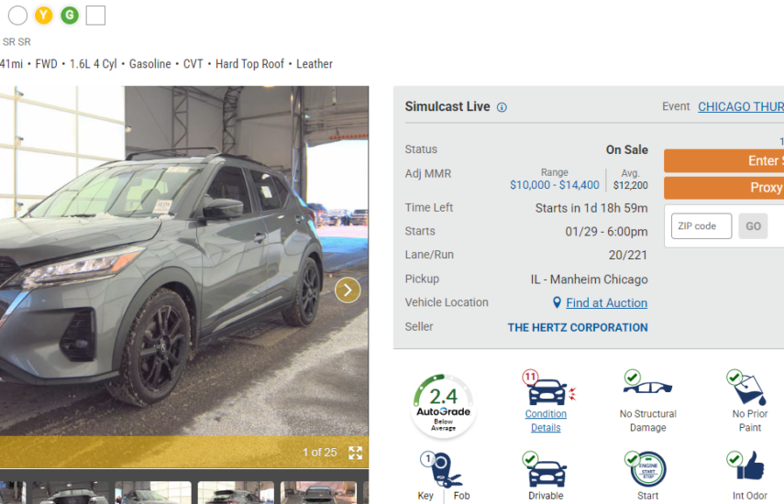Click the green G light indicator
This screenshot has height=504, width=784.
pos(70,16)
